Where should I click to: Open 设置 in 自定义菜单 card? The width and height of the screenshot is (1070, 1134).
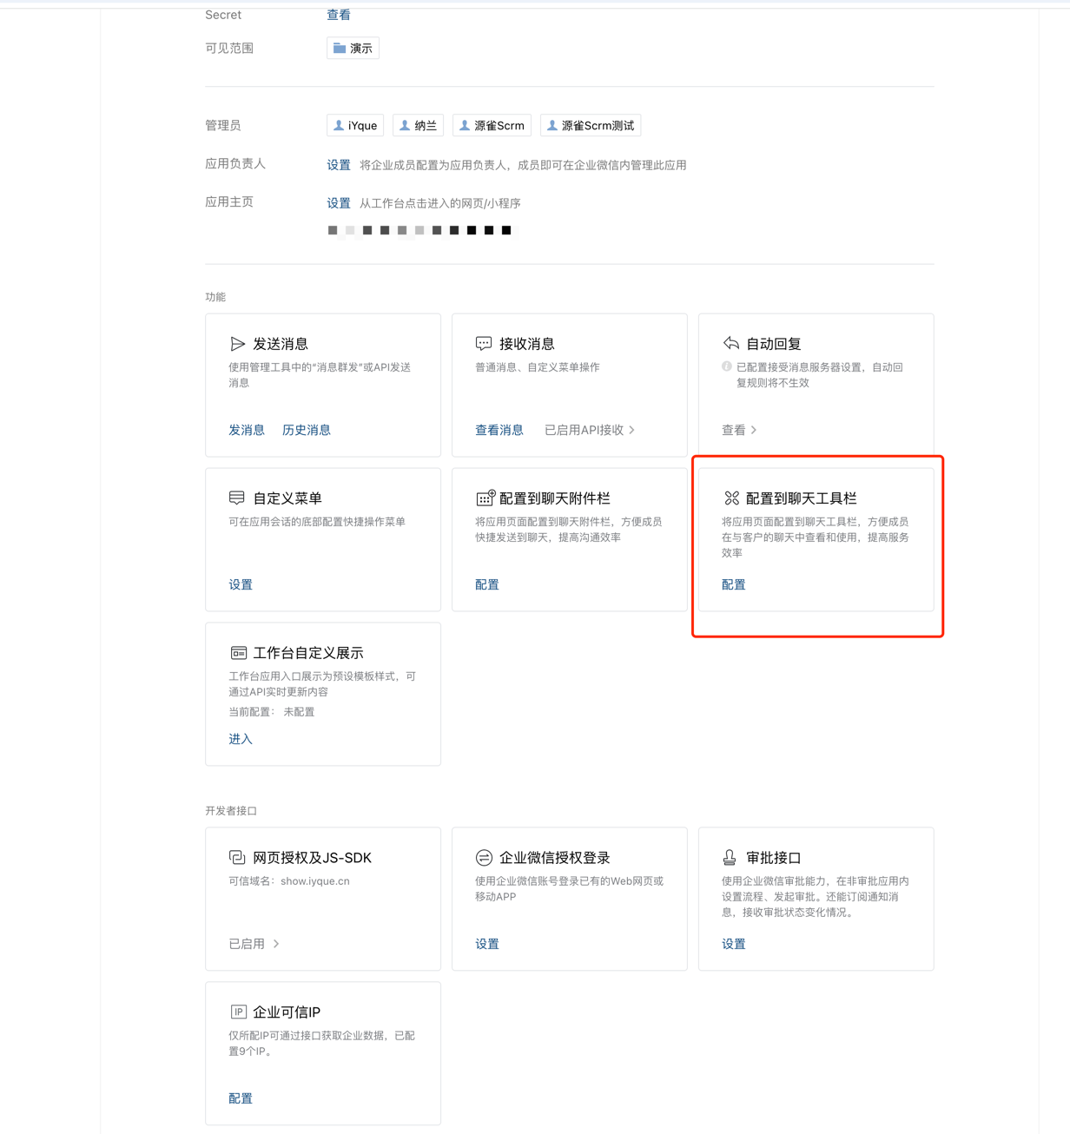tap(241, 584)
